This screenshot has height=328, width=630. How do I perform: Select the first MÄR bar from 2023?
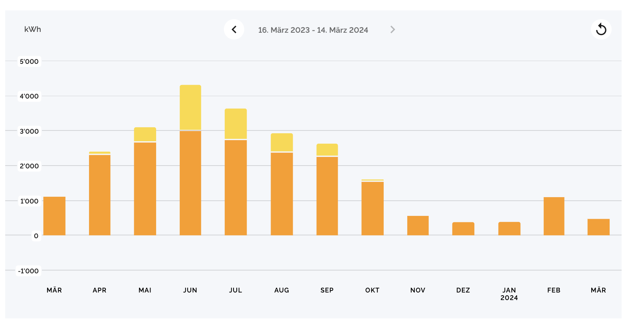pos(54,216)
